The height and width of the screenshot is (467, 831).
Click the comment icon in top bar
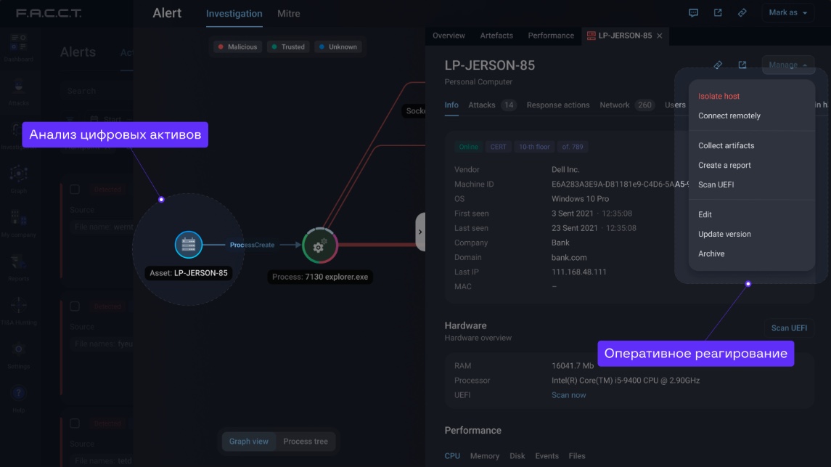pos(693,13)
